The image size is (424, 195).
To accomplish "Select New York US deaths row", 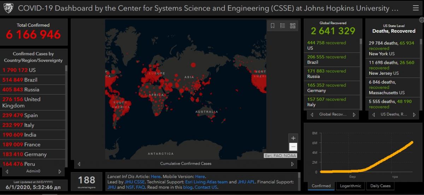I will click(x=393, y=48).
